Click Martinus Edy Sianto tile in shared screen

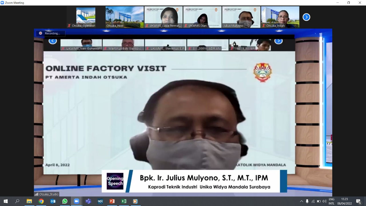pos(123,45)
